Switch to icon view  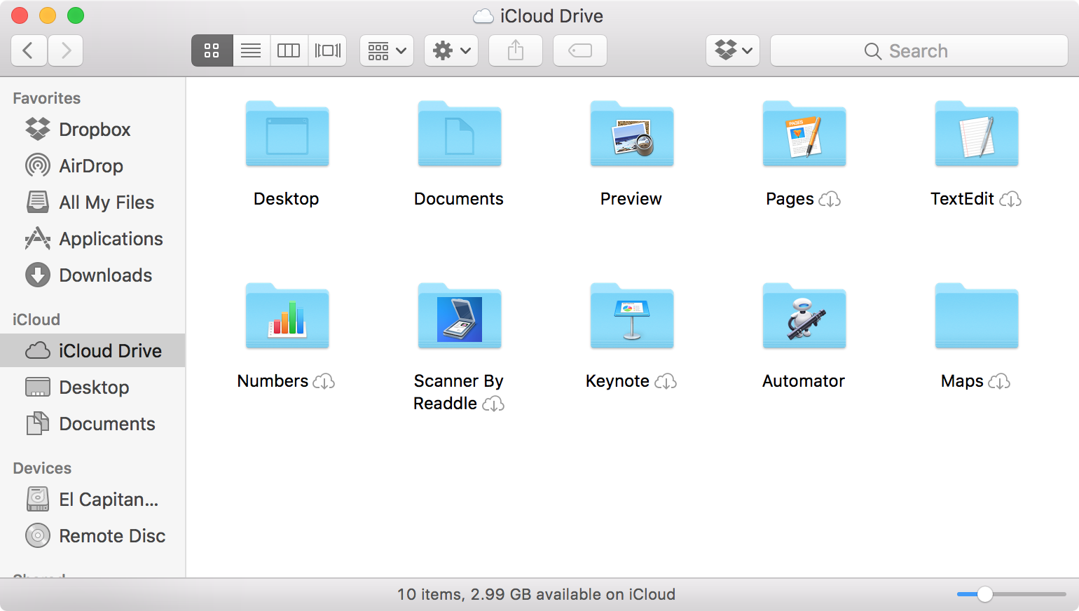pyautogui.click(x=212, y=50)
